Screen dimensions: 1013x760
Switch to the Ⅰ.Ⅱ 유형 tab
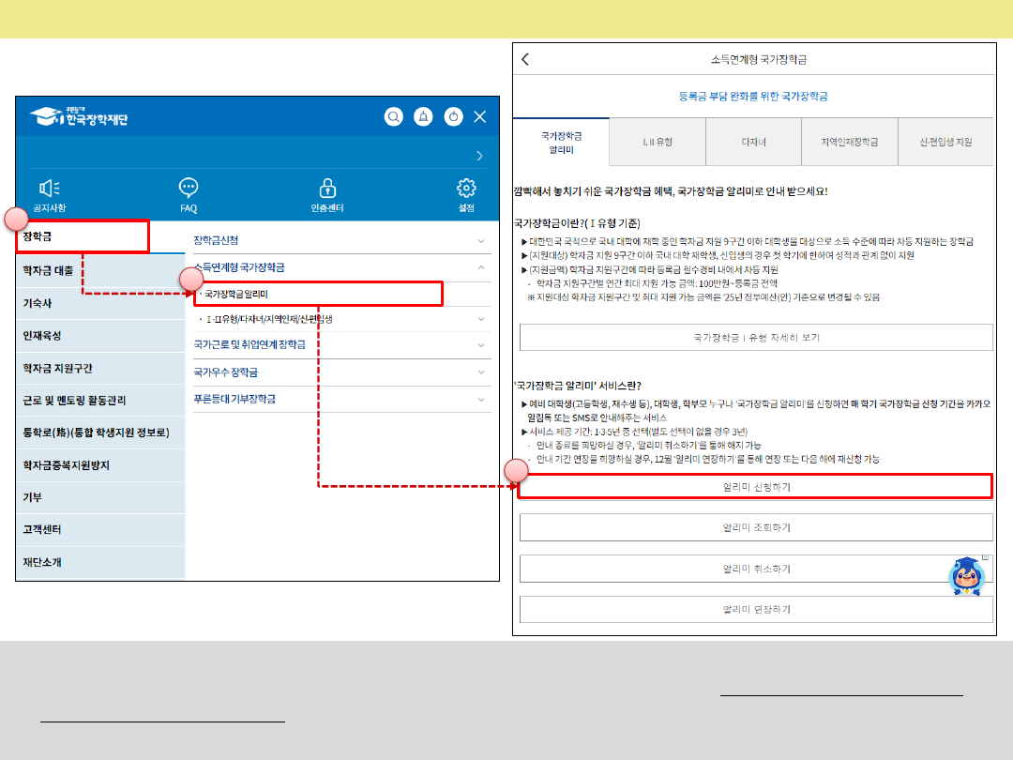(657, 142)
